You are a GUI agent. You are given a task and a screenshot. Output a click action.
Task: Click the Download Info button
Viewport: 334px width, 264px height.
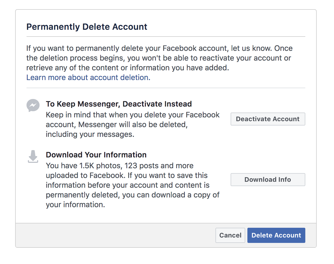pyautogui.click(x=268, y=180)
